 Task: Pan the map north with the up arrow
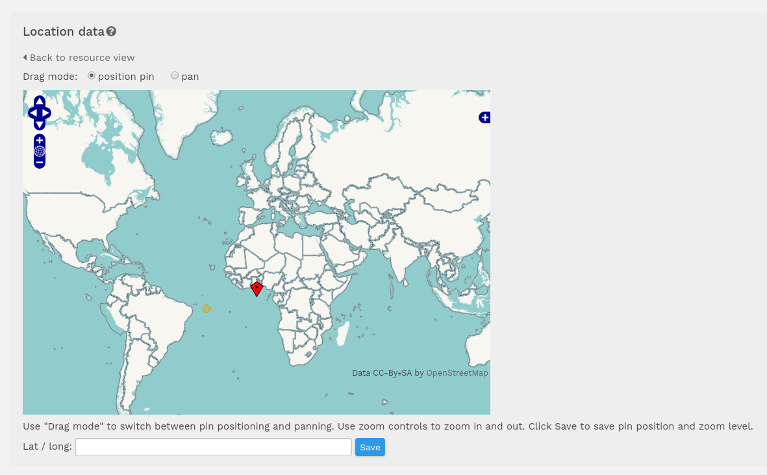pyautogui.click(x=40, y=102)
